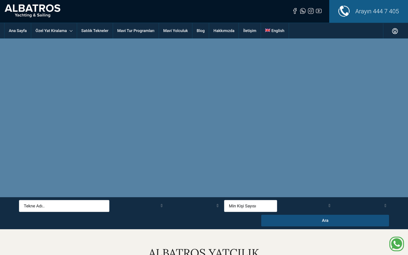
Task: Focus the Tekne Adı input field
Action: [x=64, y=206]
